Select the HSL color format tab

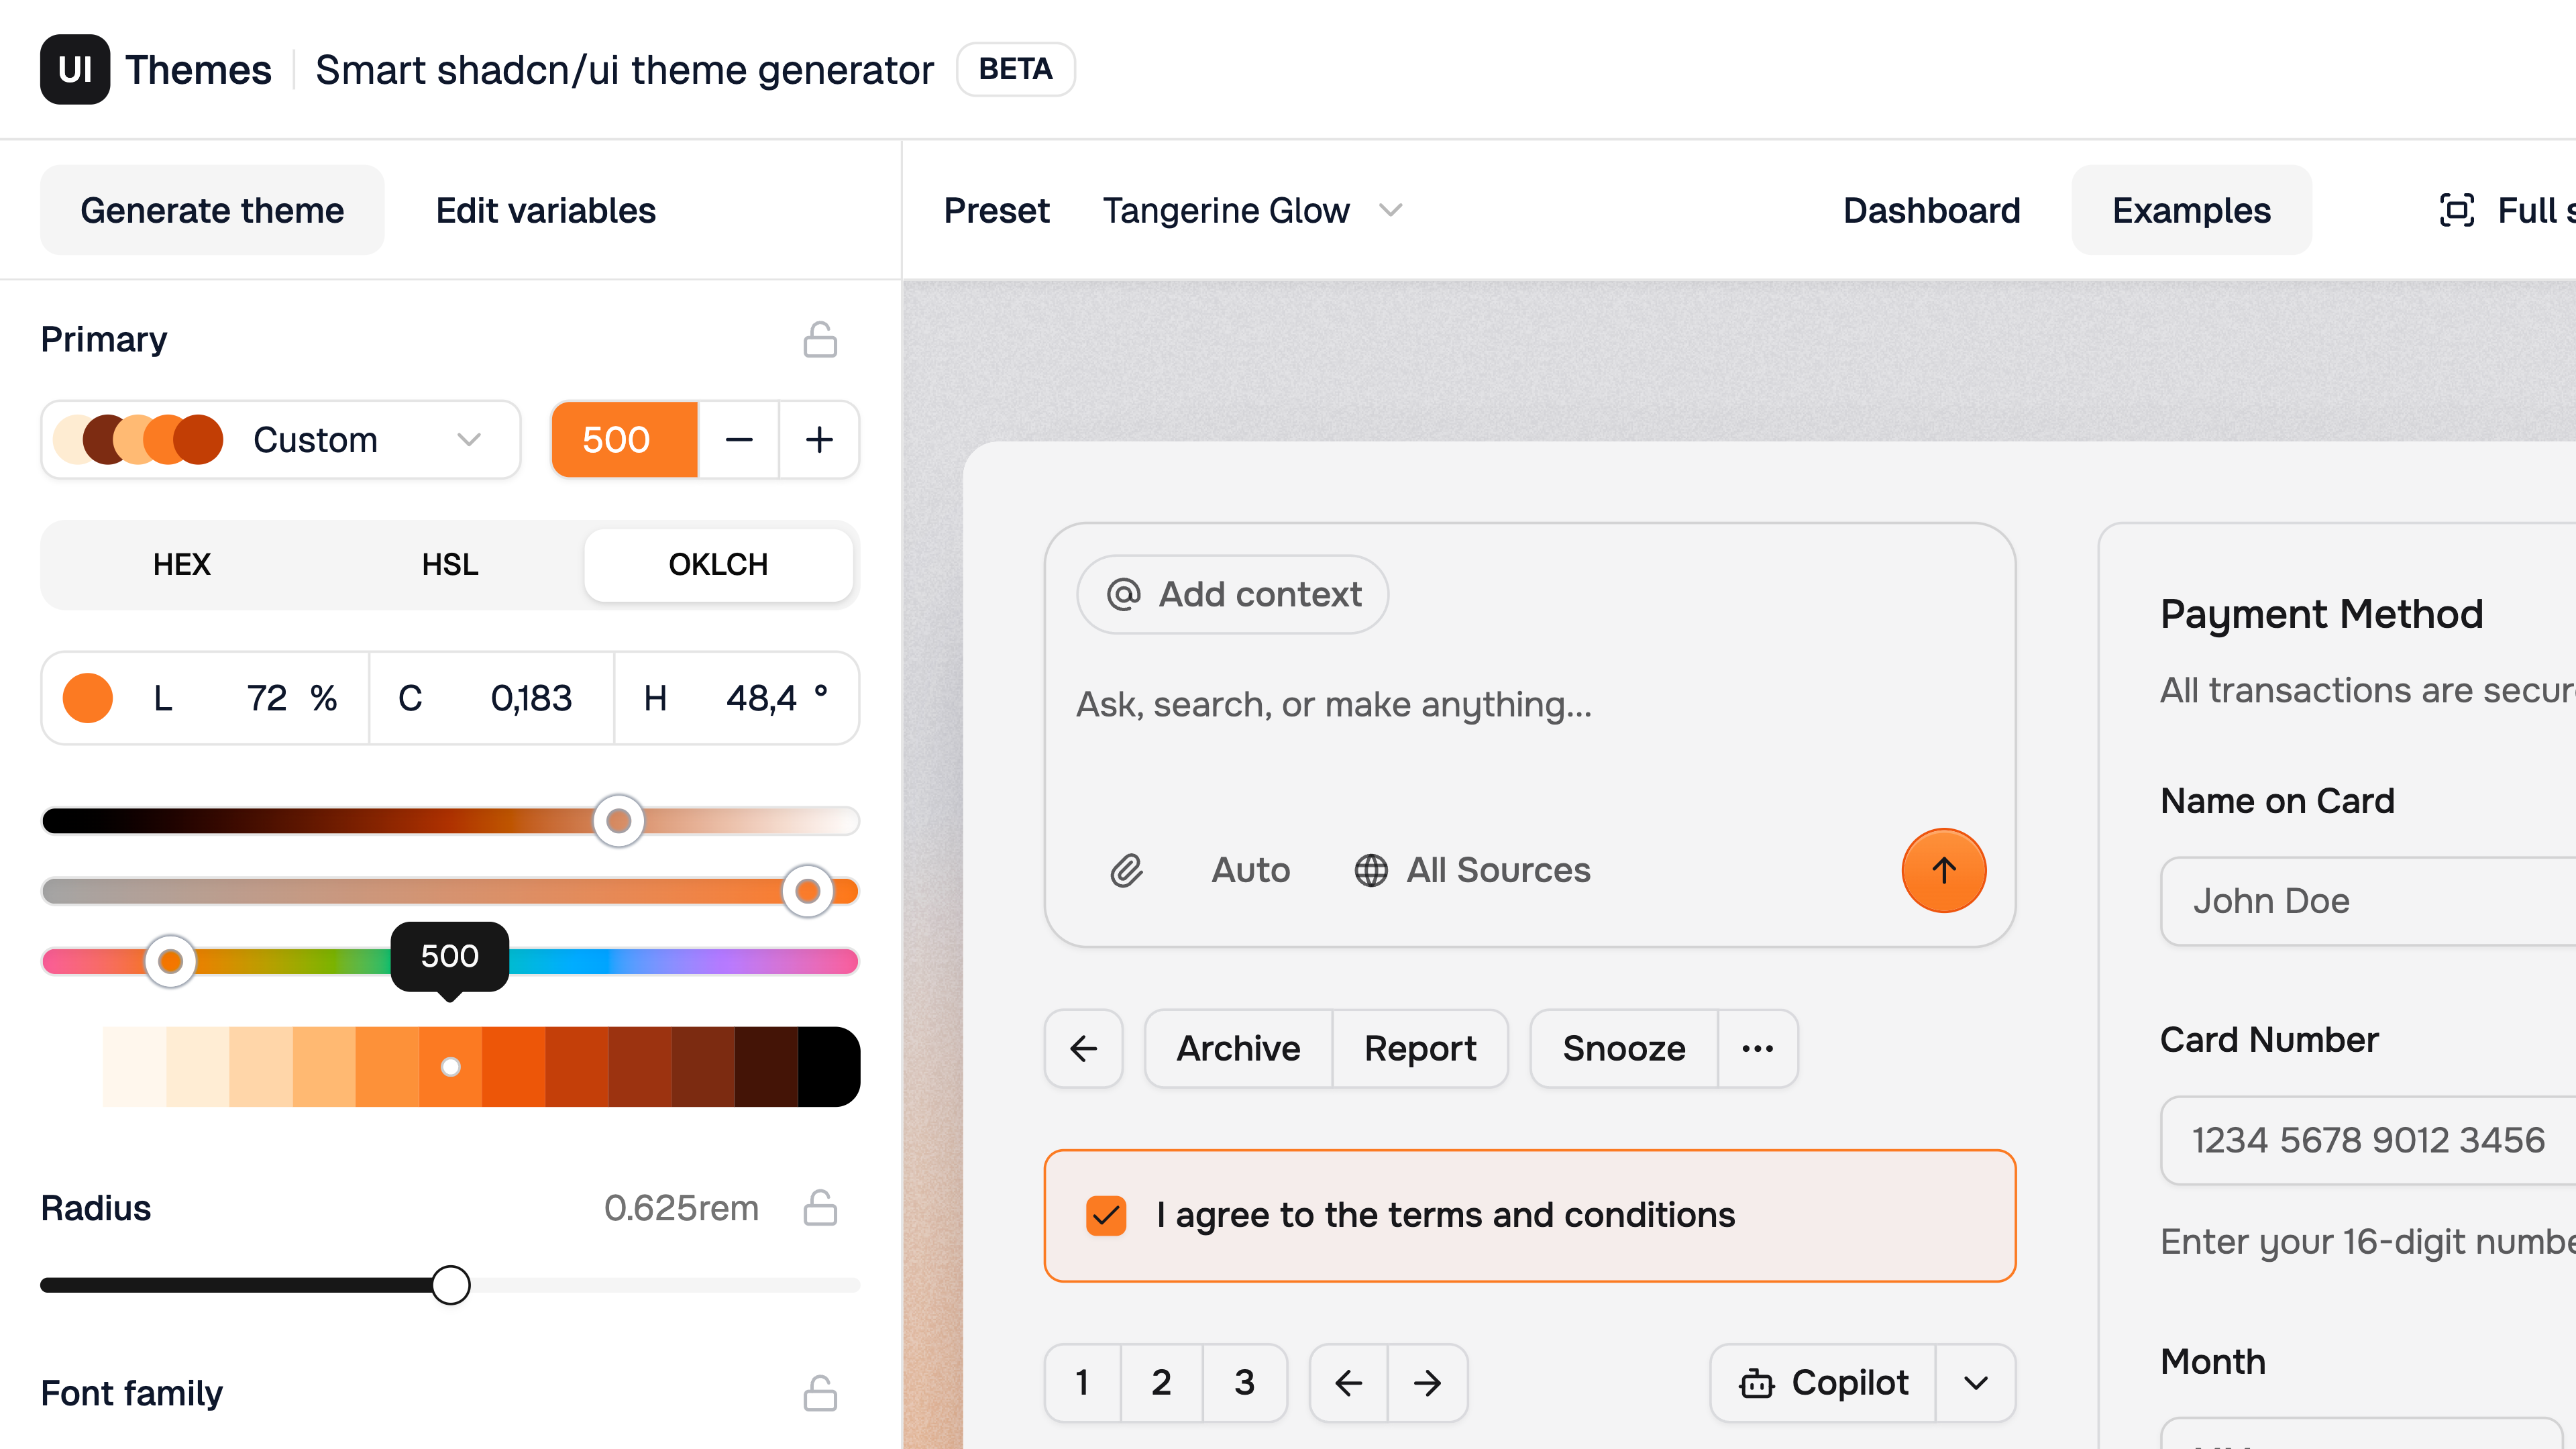[x=449, y=564]
